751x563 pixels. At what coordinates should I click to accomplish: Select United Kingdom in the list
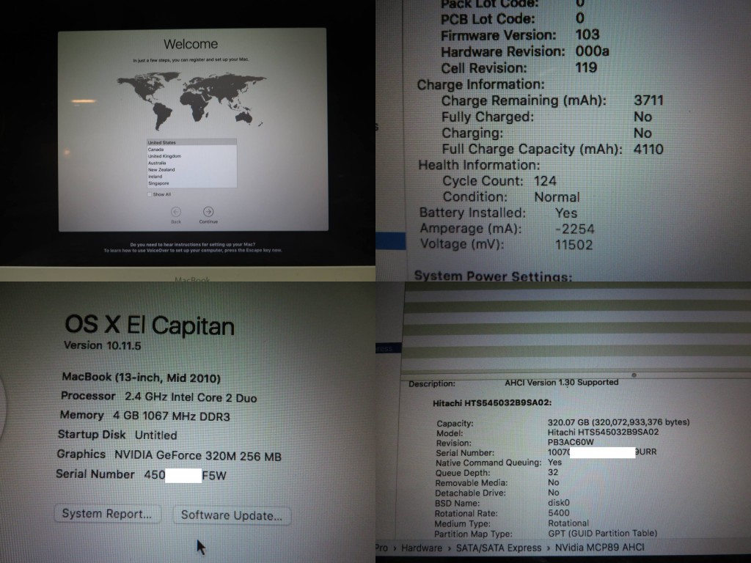click(x=164, y=156)
